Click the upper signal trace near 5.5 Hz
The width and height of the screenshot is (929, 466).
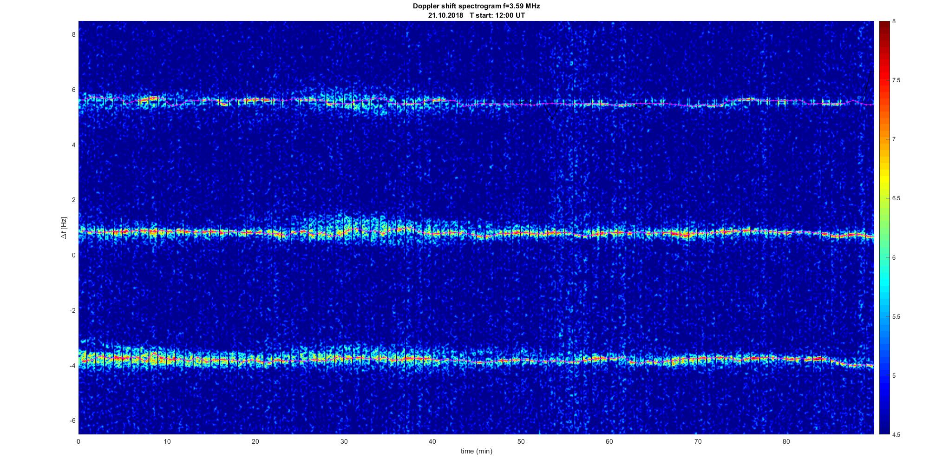click(476, 103)
